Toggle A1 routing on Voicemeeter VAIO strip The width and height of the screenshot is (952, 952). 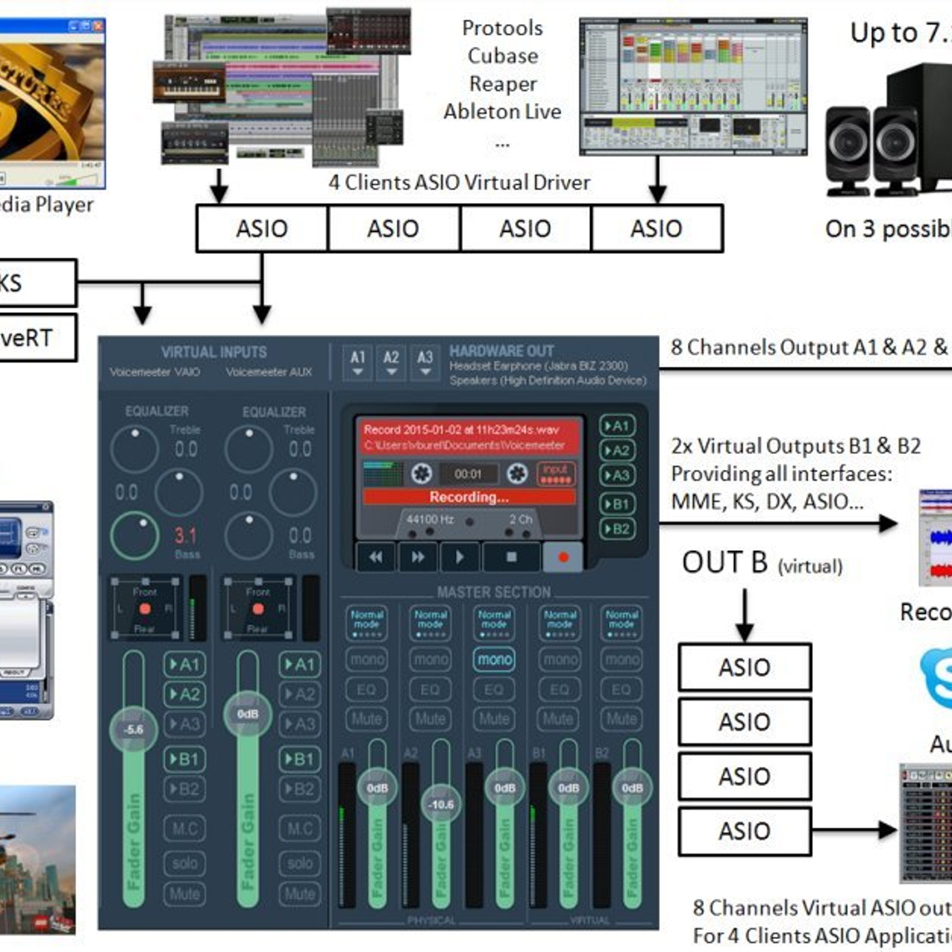click(185, 664)
